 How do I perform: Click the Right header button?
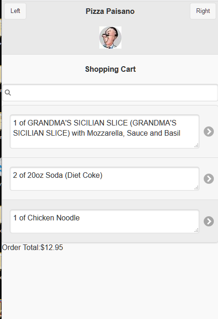coord(203,11)
